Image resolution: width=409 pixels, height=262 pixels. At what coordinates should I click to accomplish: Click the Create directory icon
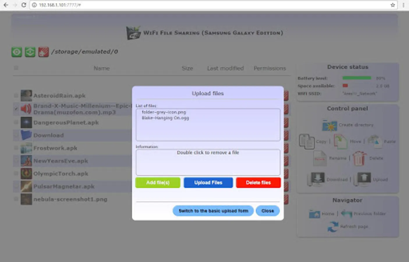(330, 125)
